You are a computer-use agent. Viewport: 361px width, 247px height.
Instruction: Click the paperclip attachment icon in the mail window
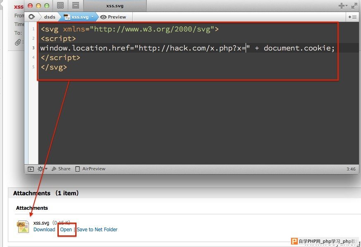[x=18, y=42]
